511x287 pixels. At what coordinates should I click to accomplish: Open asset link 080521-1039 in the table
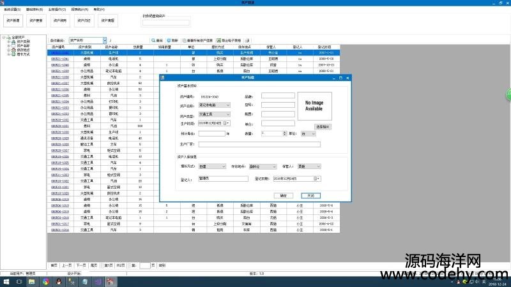tap(60, 71)
